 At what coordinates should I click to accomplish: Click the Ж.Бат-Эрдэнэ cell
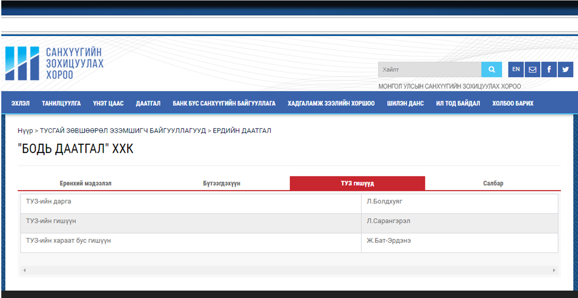tap(460, 243)
